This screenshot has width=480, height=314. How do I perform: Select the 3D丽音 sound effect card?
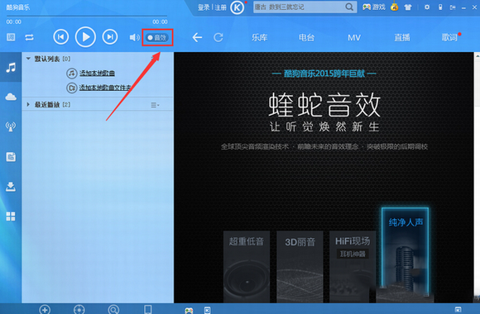(300, 267)
